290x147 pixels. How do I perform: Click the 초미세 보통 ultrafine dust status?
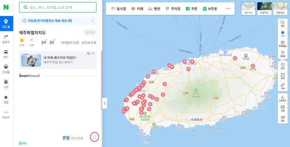pos(89,43)
